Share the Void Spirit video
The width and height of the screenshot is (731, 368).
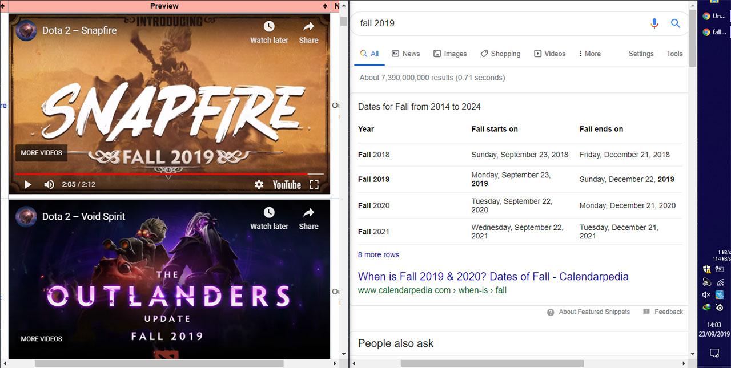tap(308, 218)
